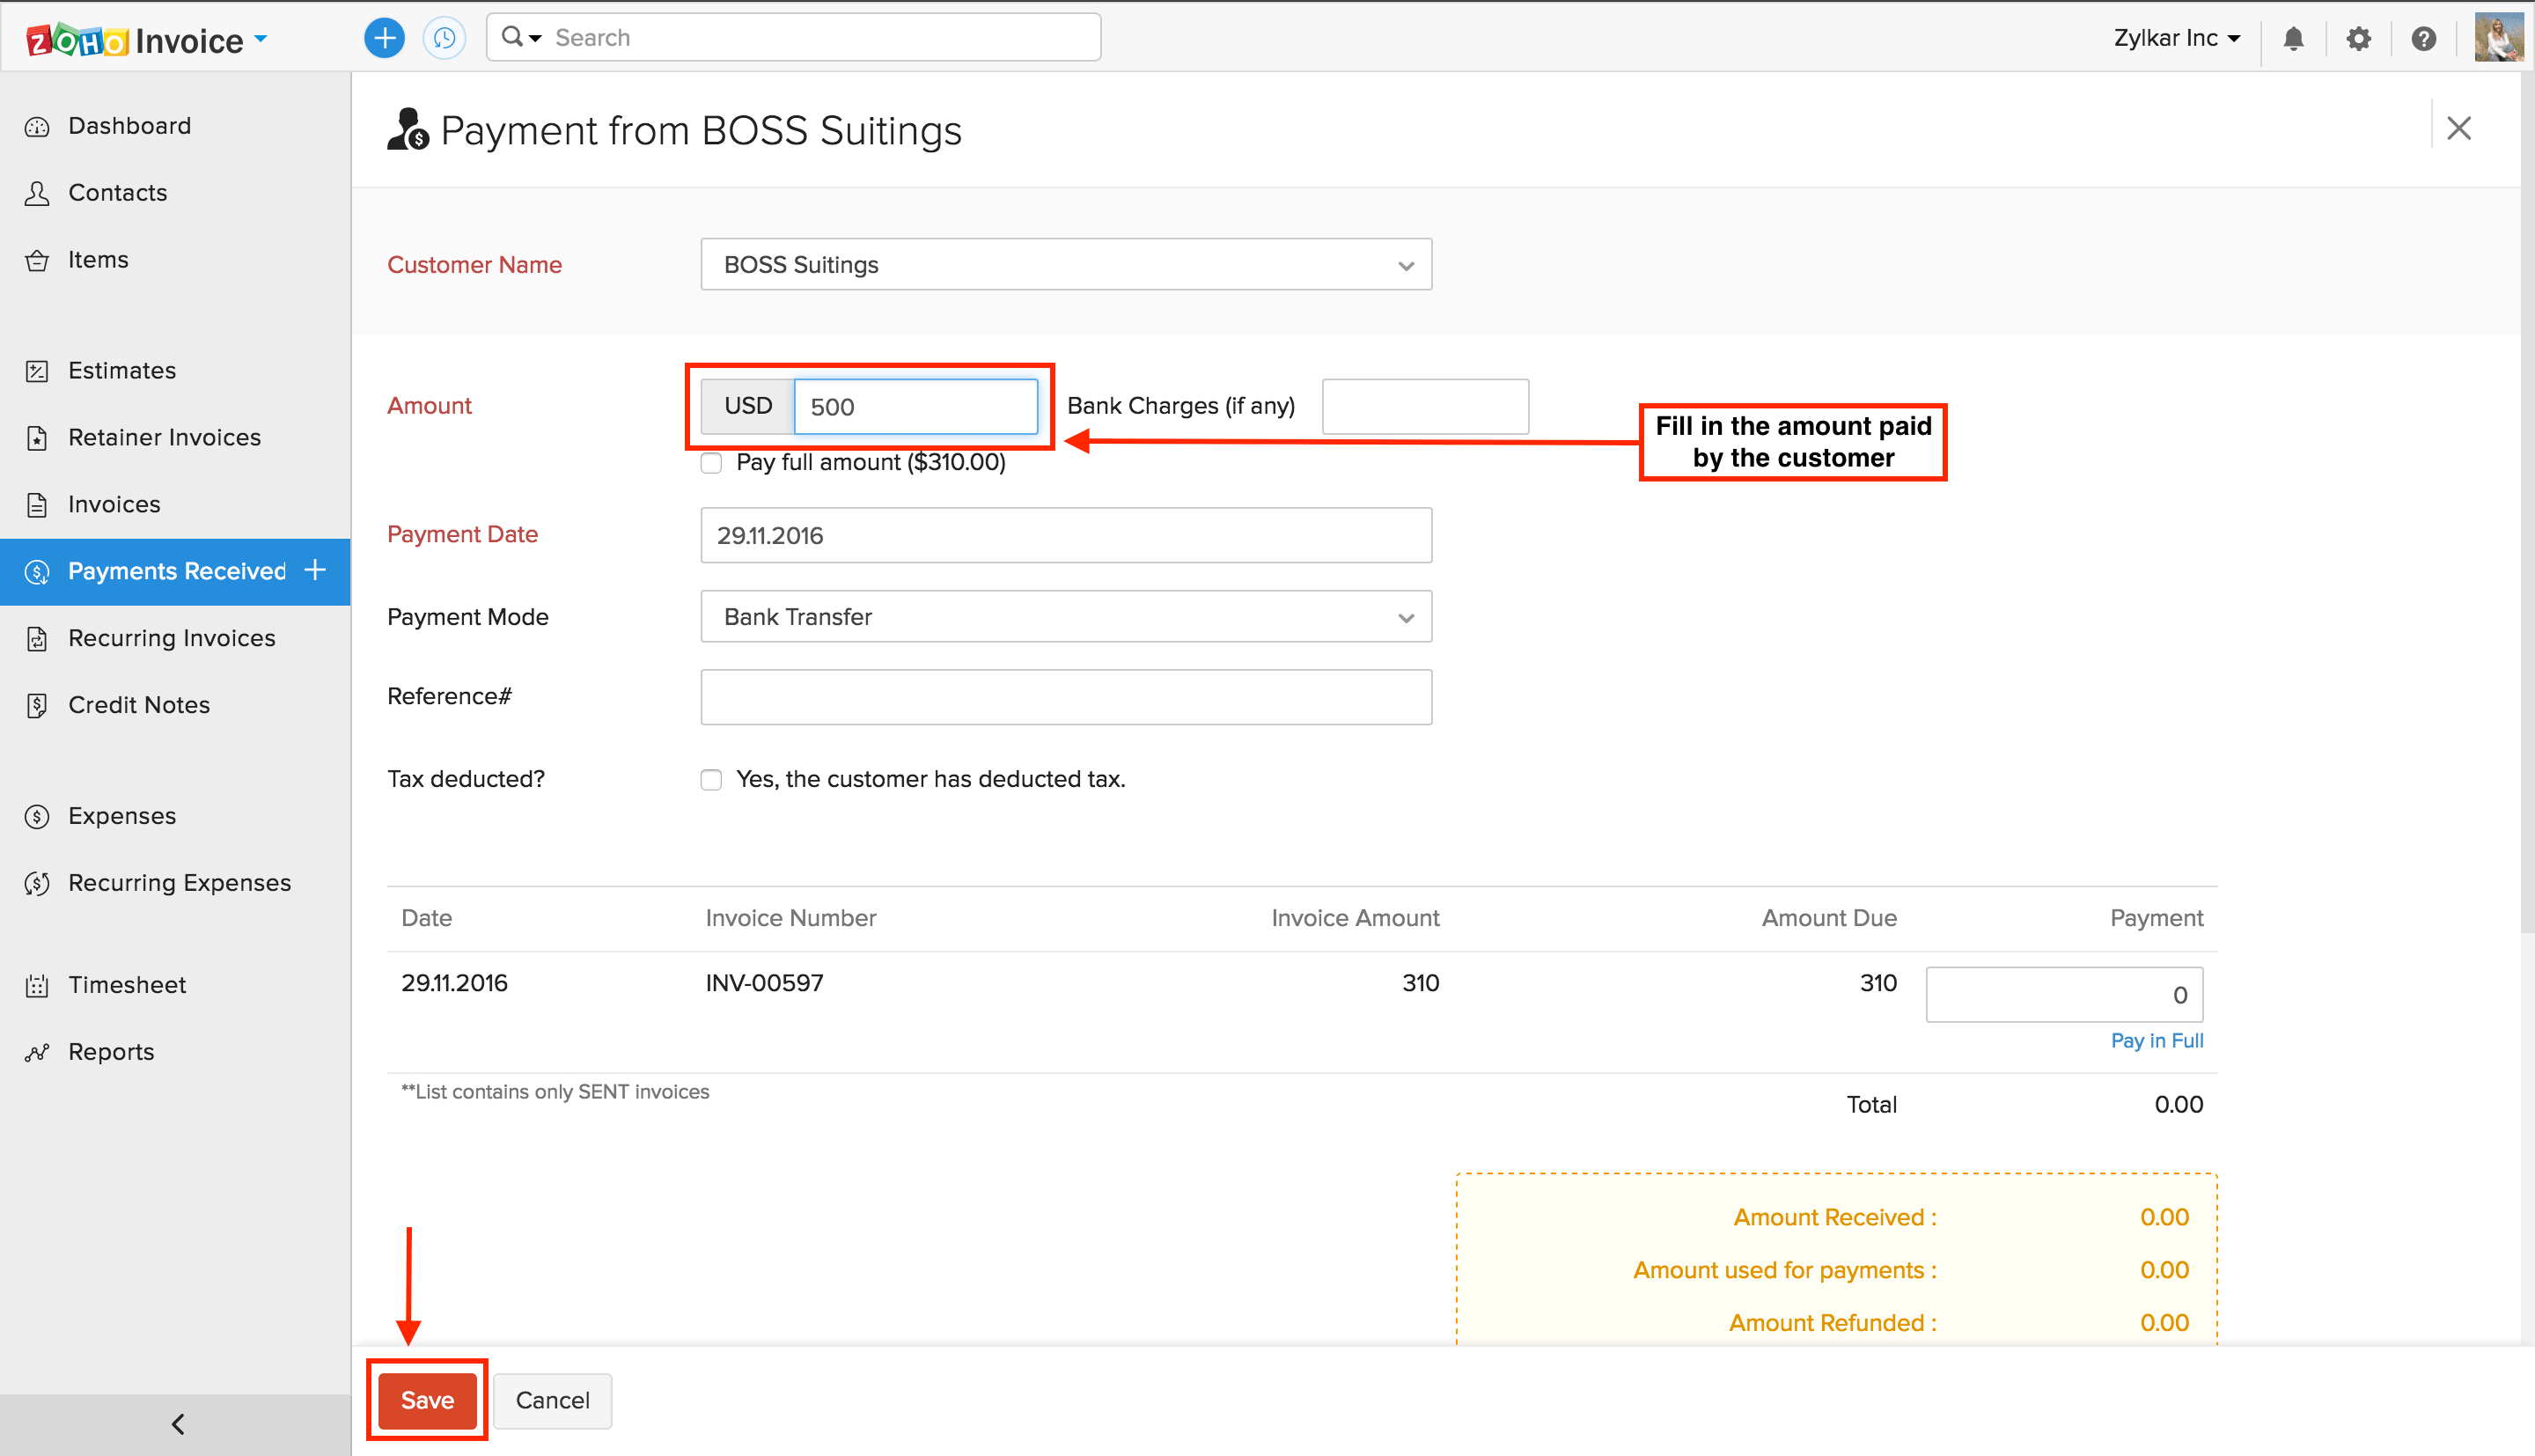This screenshot has width=2535, height=1456.
Task: Click the user profile avatar
Action: pyautogui.click(x=2497, y=38)
